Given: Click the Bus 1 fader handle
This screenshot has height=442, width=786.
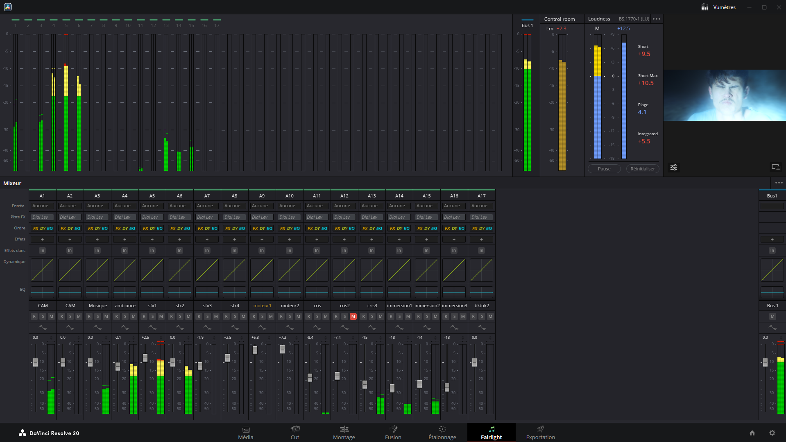Looking at the screenshot, I should point(765,363).
